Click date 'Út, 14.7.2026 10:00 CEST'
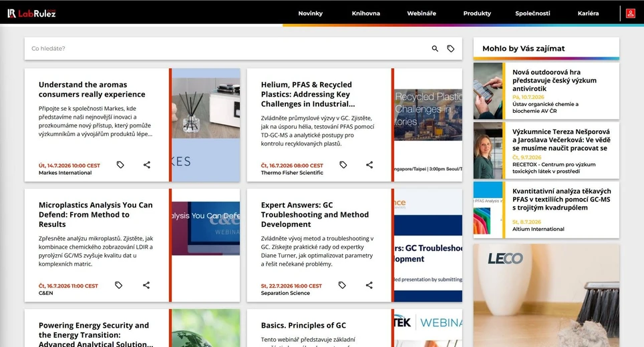The height and width of the screenshot is (347, 644). (x=69, y=165)
